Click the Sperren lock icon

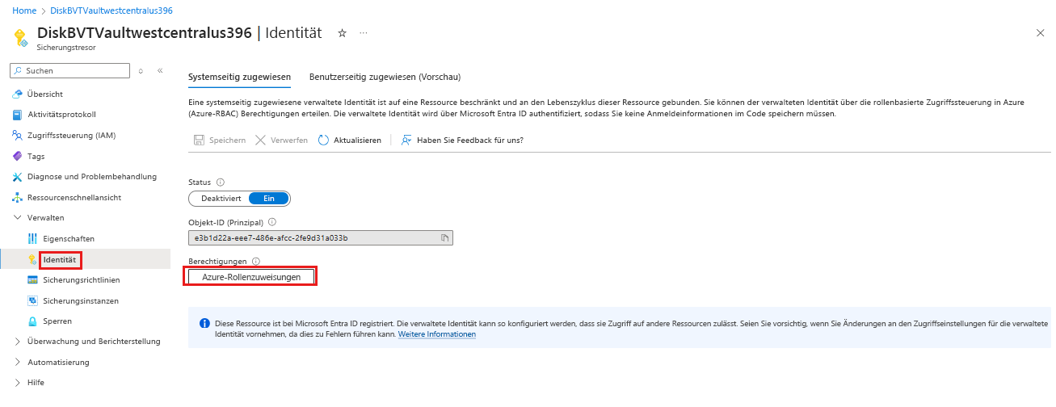[33, 321]
